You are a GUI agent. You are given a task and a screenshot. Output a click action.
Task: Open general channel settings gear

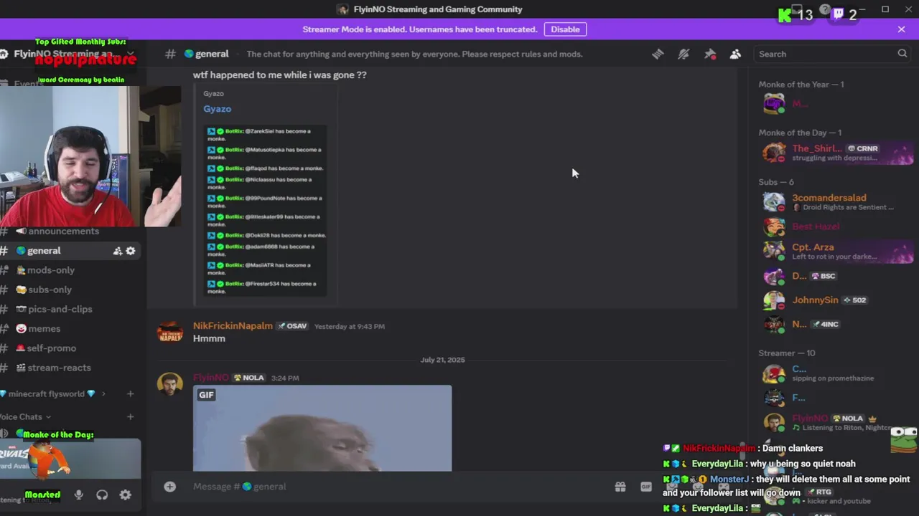(131, 251)
